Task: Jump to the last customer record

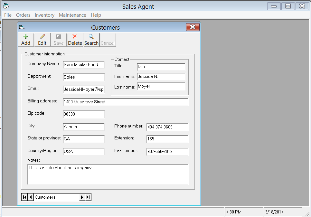Action: click(x=88, y=197)
